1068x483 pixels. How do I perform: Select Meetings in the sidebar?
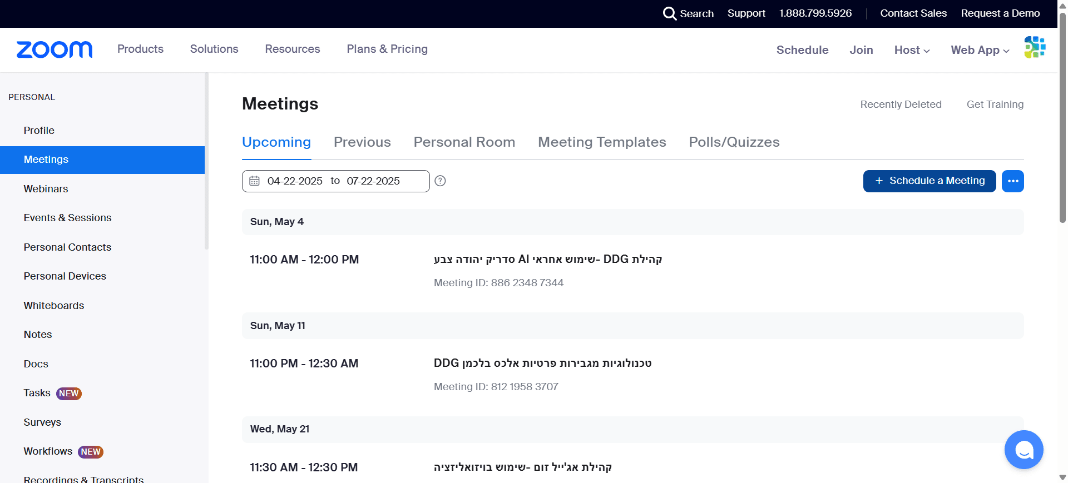102,160
